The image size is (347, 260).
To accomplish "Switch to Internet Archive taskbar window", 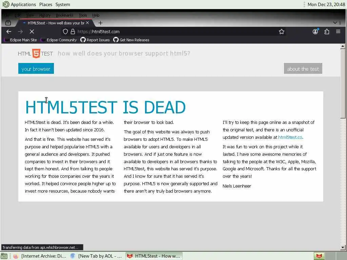I will coord(40,256).
